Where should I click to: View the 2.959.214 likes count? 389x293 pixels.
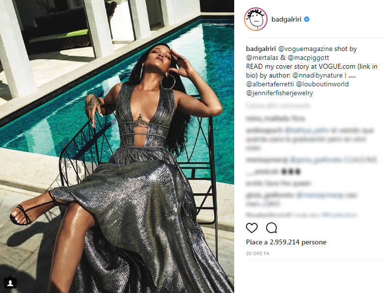pyautogui.click(x=286, y=242)
